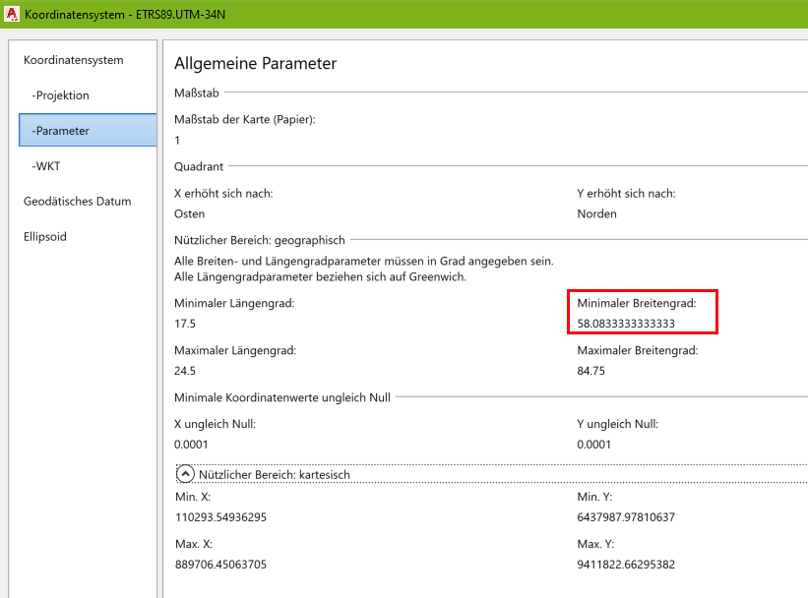
Task: Open the Ellipsoid settings page
Action: coord(44,236)
